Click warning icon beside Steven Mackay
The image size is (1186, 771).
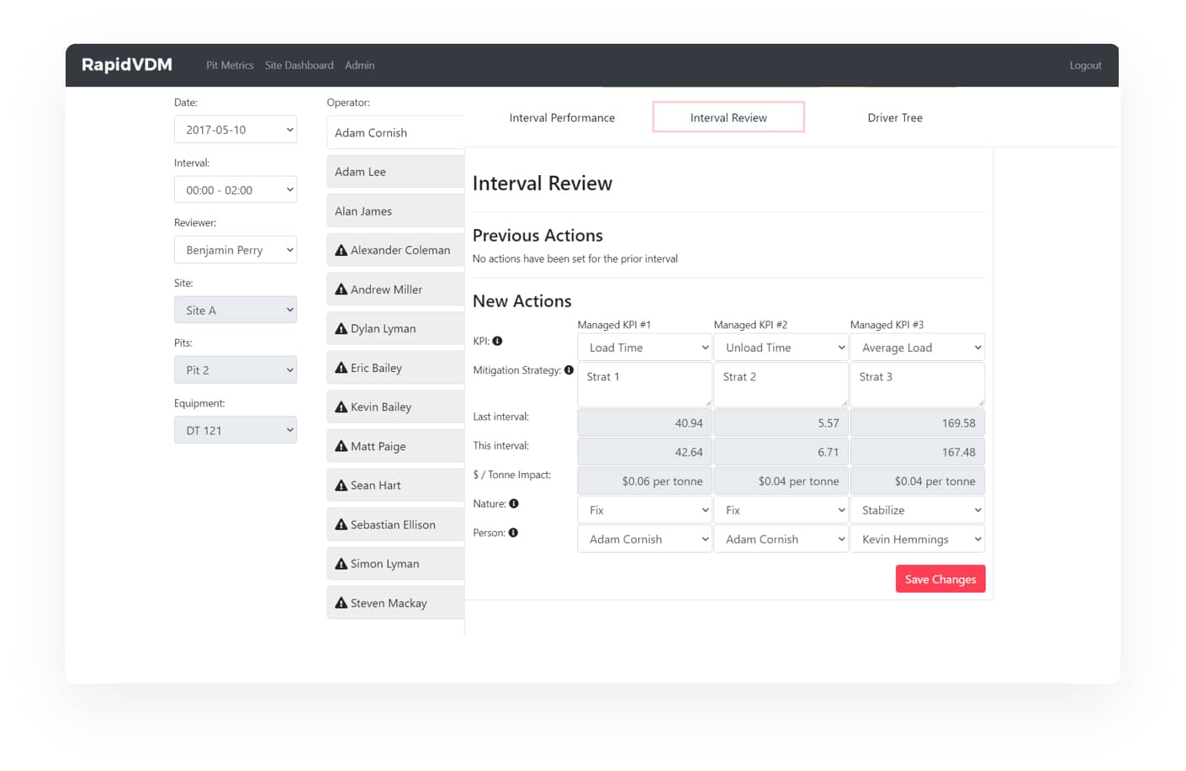341,603
